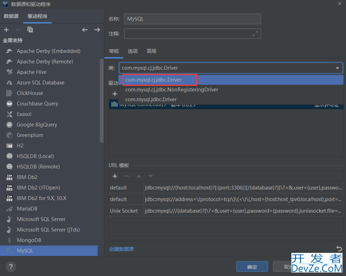Screen dimensions: 346x276
Task: Click the IBM Db2 icon
Action: click(x=9, y=177)
